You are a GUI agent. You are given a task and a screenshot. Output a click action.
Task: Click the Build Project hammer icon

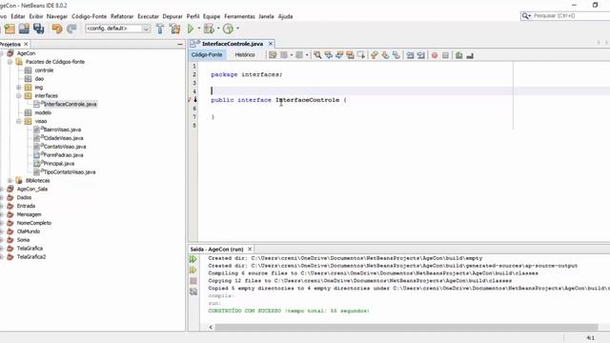tap(160, 29)
